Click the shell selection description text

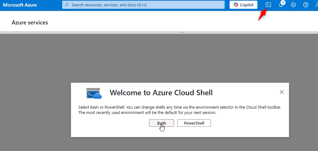pos(180,110)
